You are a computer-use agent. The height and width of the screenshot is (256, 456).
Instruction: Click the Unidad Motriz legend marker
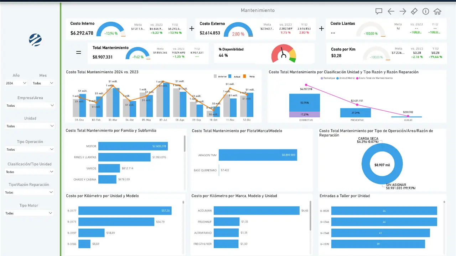point(337,78)
